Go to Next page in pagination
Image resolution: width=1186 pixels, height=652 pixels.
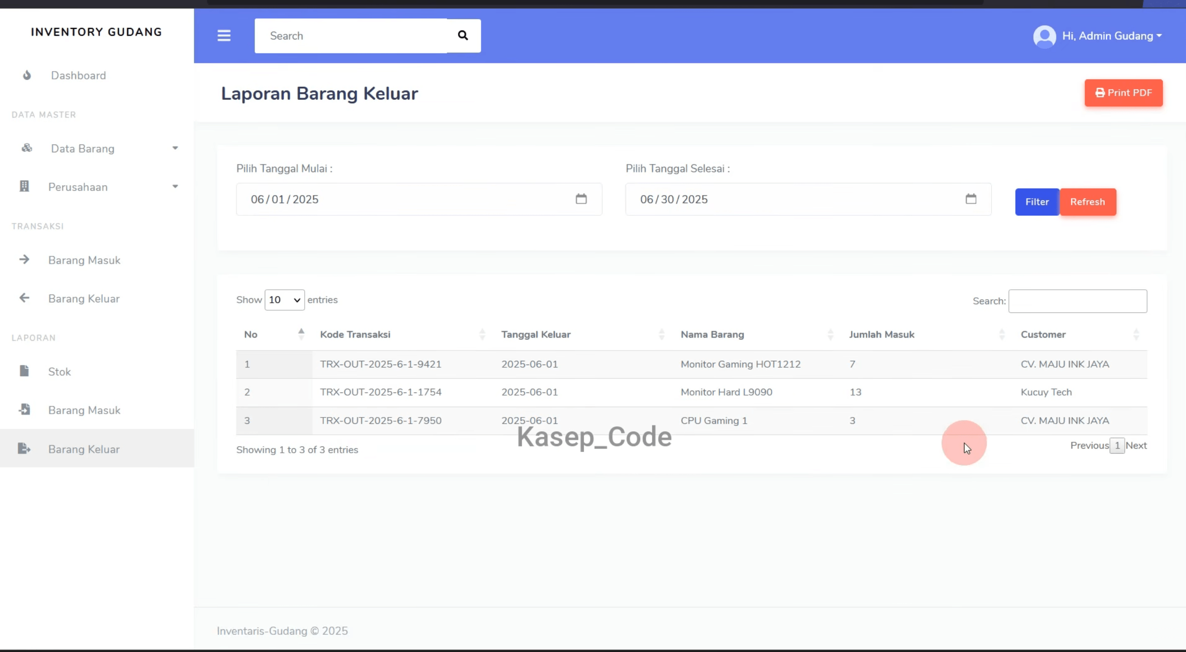pos(1136,446)
